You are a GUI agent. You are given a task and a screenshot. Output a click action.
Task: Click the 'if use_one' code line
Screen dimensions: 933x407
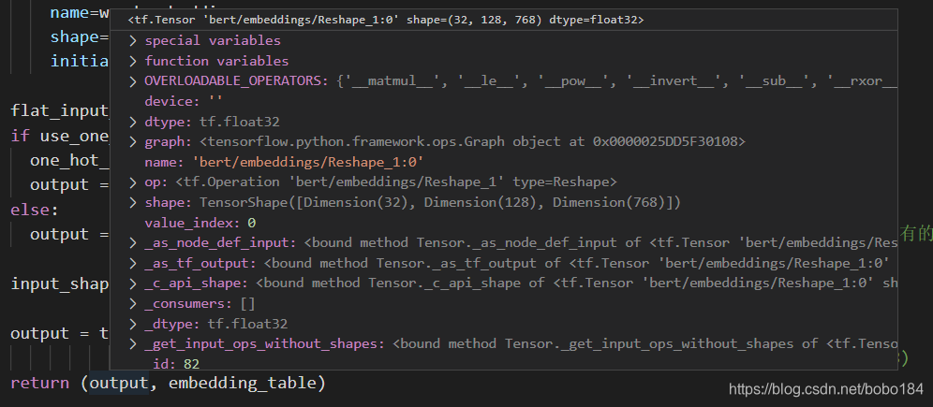pyautogui.click(x=60, y=136)
